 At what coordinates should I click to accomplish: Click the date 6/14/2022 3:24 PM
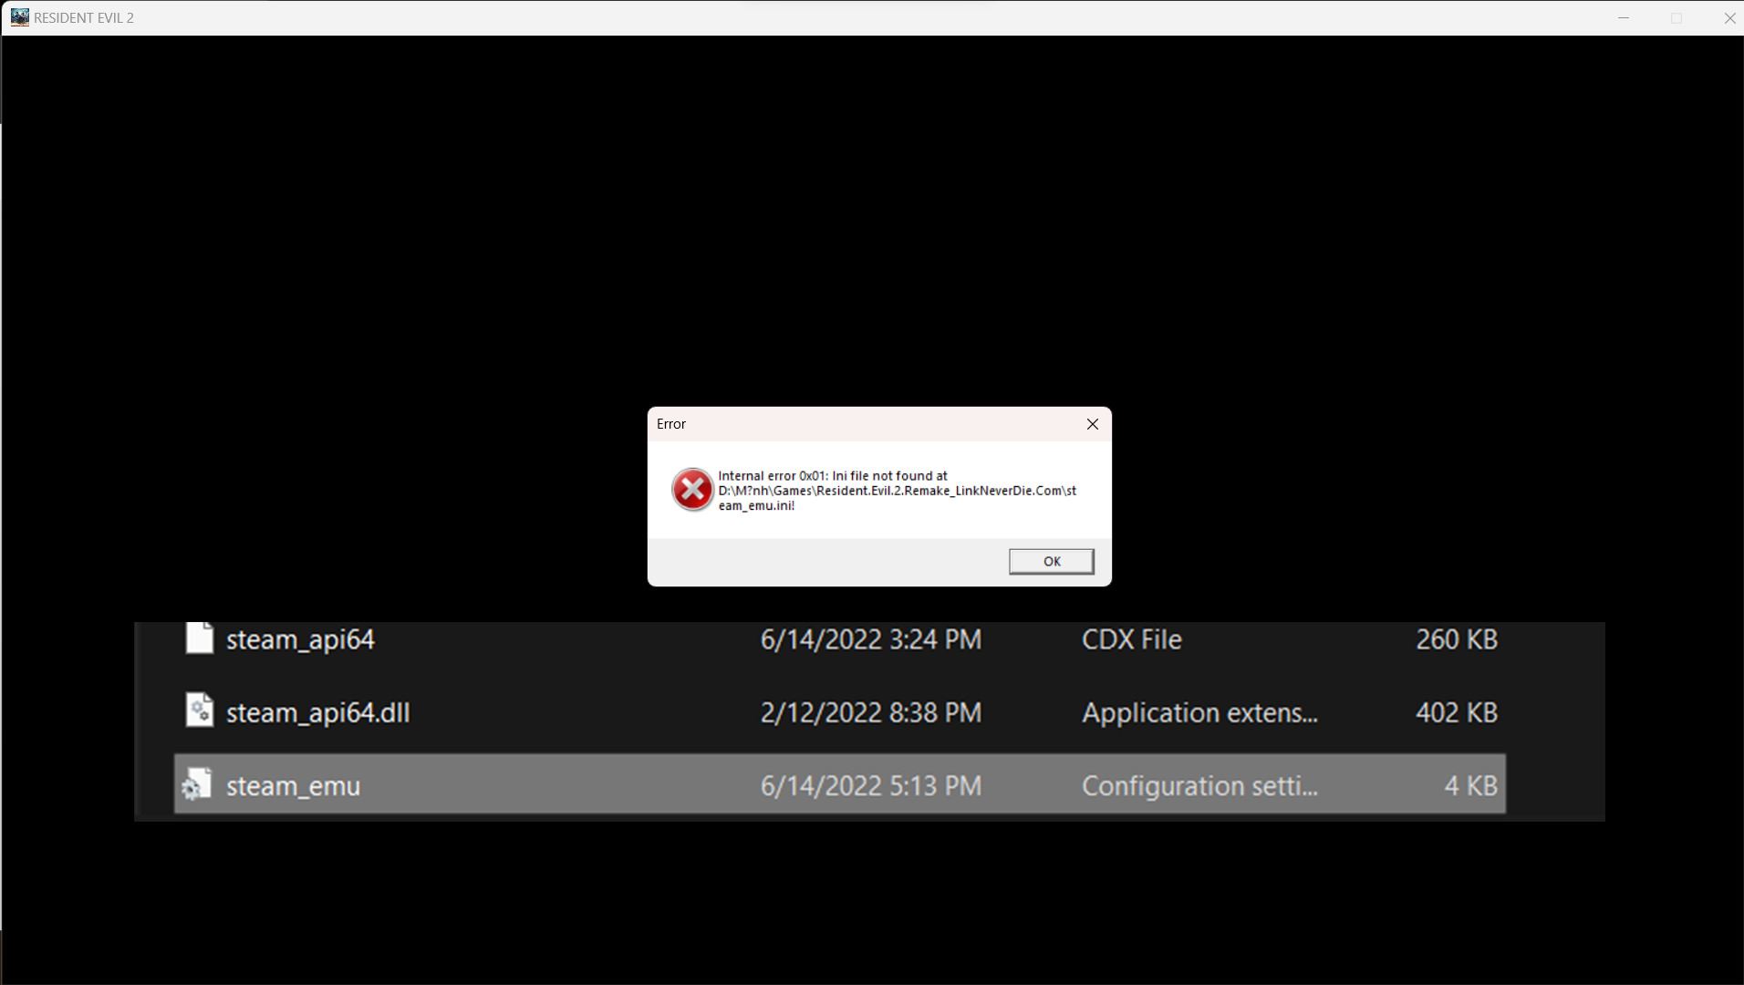coord(871,639)
